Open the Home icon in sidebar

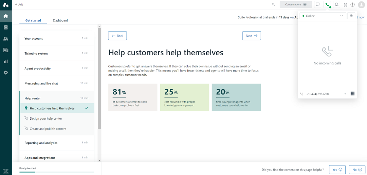pos(6,16)
